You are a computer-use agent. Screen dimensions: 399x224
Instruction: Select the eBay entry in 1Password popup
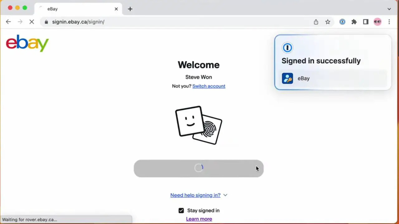(333, 78)
